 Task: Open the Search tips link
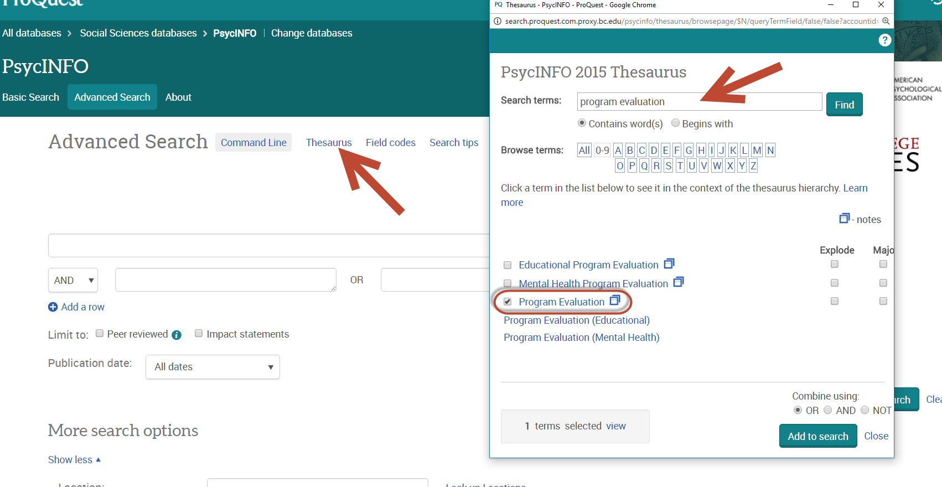(x=454, y=142)
